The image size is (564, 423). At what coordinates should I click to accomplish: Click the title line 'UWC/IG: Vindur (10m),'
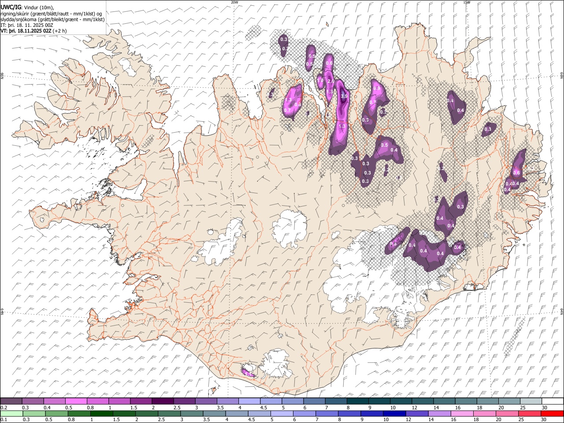click(28, 7)
